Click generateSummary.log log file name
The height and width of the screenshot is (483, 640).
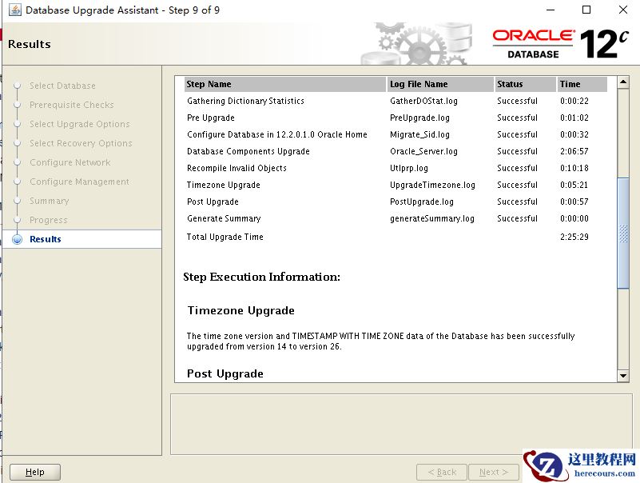coord(431,218)
